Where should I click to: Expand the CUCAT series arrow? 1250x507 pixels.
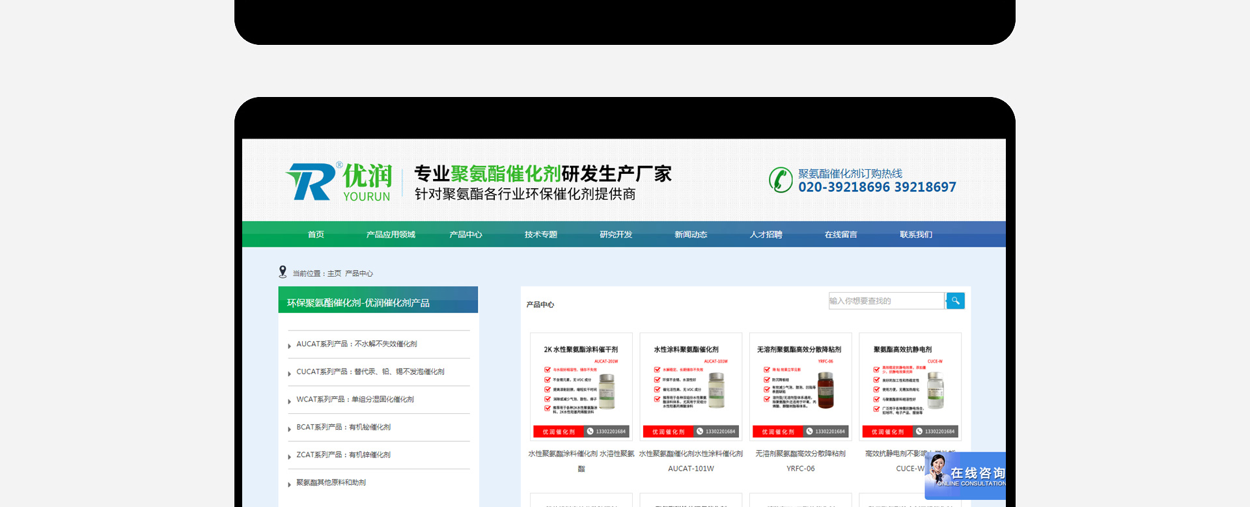[289, 374]
